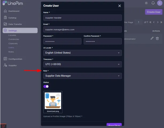The height and width of the screenshot is (128, 164).
Task: Click the Create User button
Action: click(x=154, y=12)
